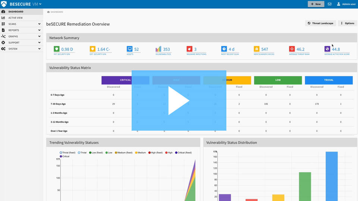
Task: Expand the Support chevron
Action: 39,42
